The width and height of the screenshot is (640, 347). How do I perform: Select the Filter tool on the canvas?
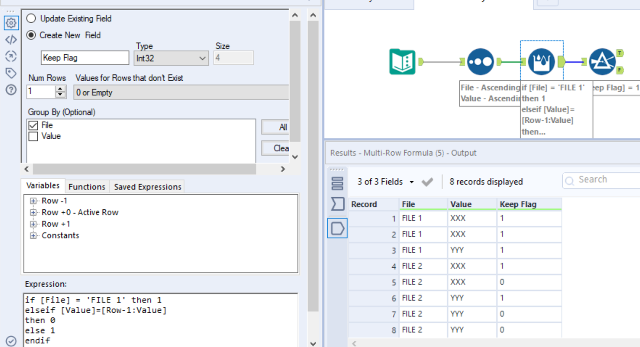[603, 61]
